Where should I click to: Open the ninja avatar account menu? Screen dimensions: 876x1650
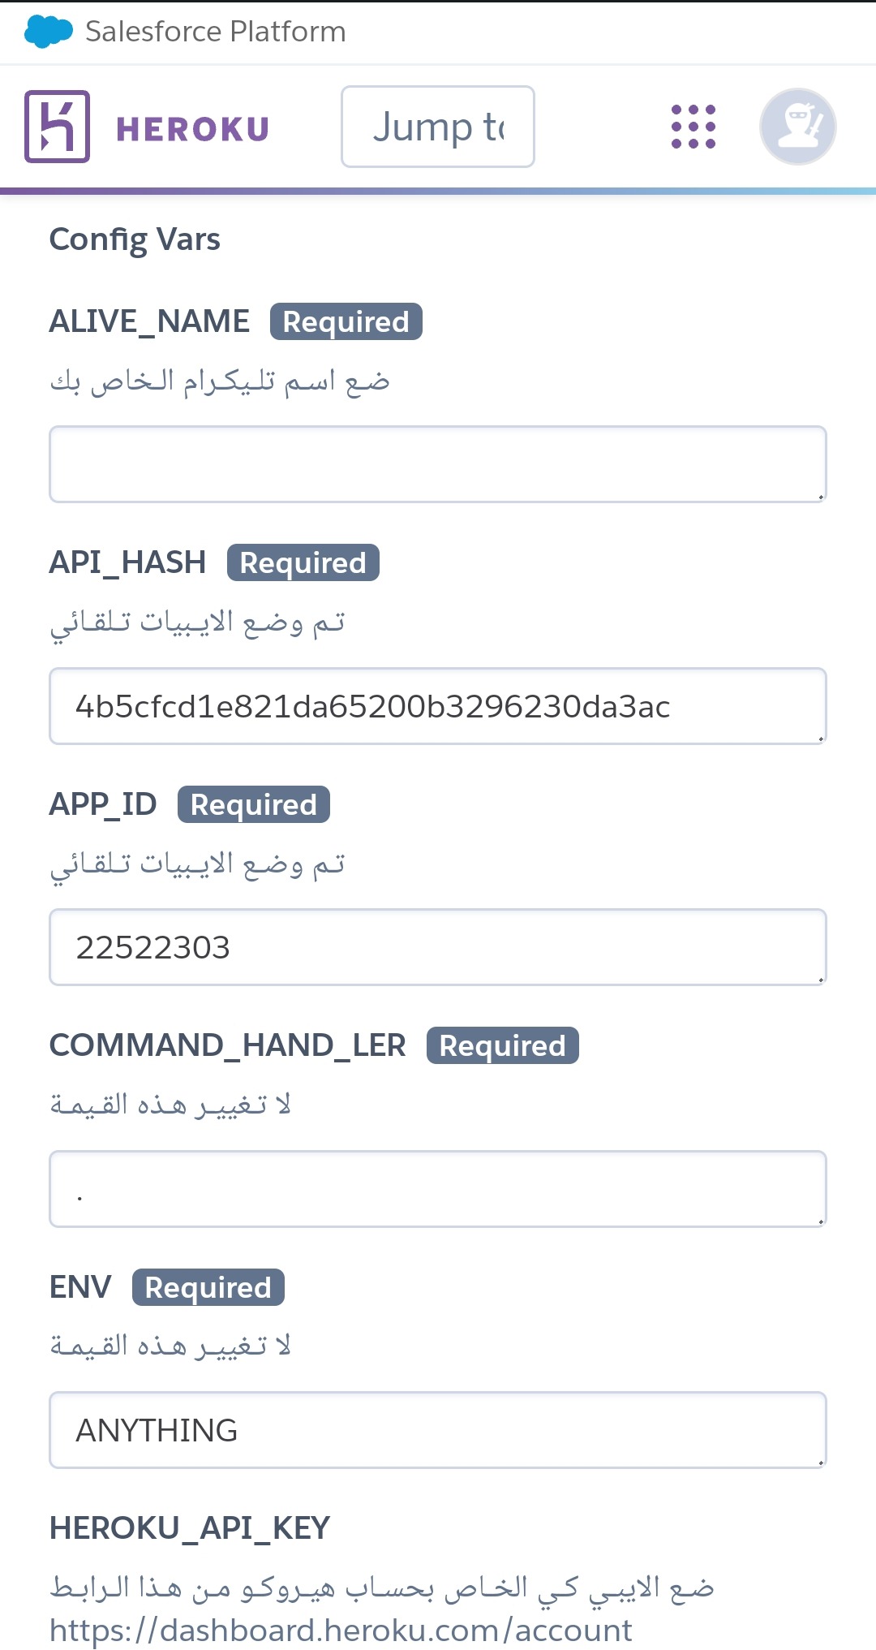point(798,127)
